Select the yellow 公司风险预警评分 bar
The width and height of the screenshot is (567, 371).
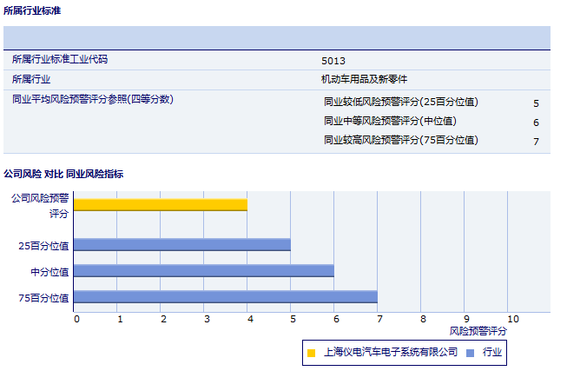[161, 205]
